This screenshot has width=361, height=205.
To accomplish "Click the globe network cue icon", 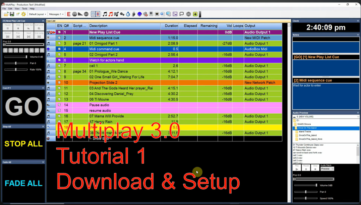I will 189,14.
